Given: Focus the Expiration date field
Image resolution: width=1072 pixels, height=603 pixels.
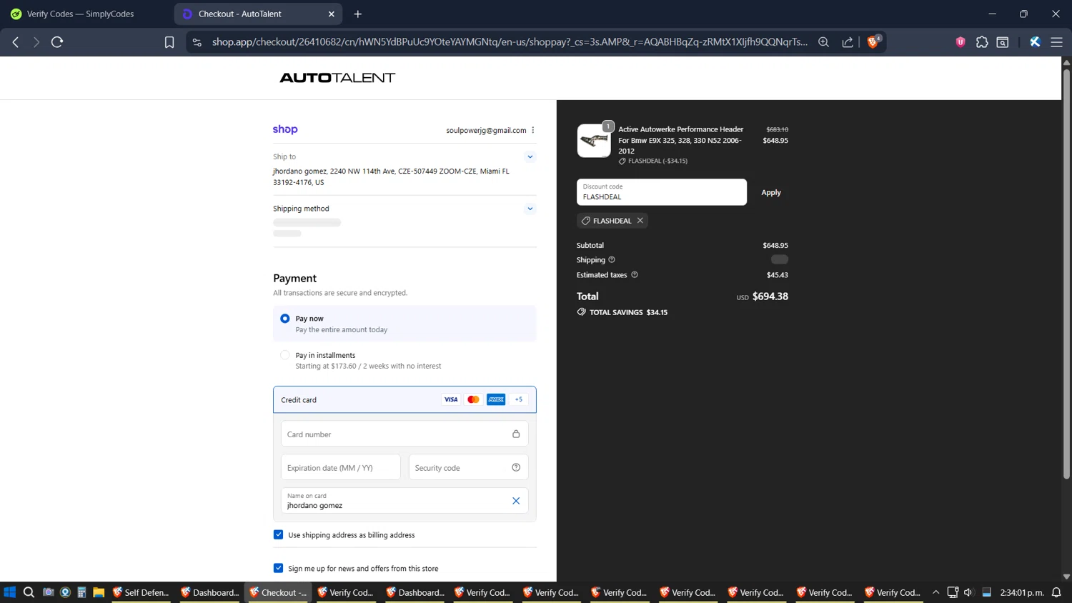Looking at the screenshot, I should 340,467.
